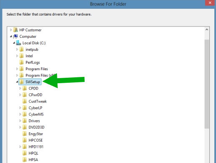Viewport: 216px width, 163px height.
Task: Expand the CPwrDD subfolder
Action: (x=20, y=95)
